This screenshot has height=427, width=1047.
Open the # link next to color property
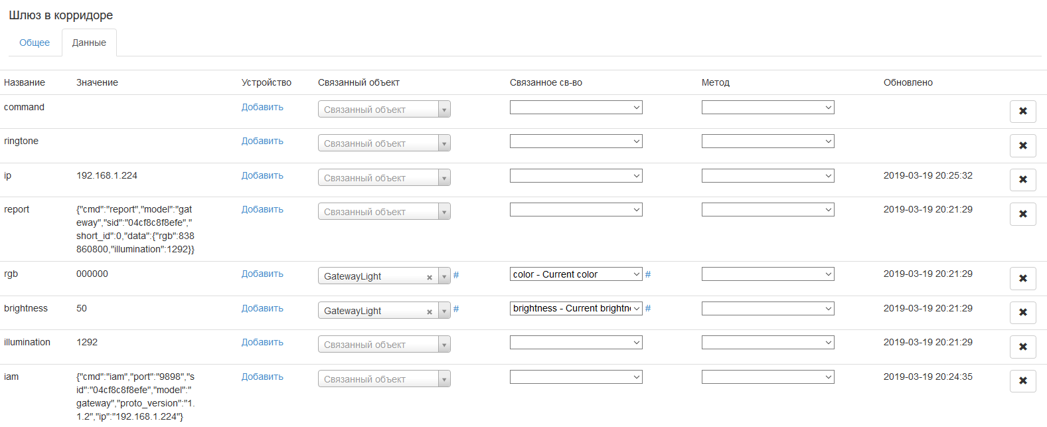tap(648, 274)
